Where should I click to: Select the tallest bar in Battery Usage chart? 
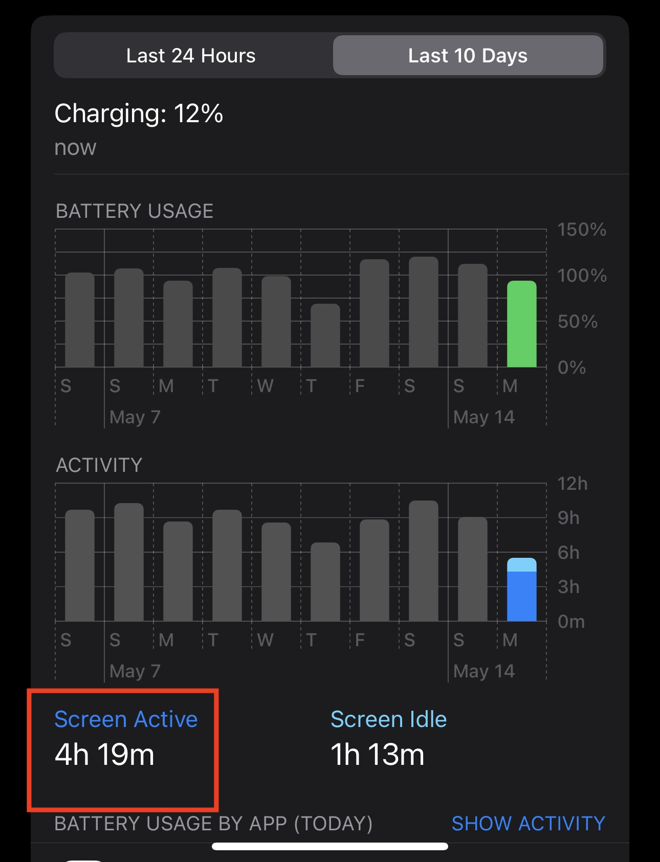tap(424, 312)
